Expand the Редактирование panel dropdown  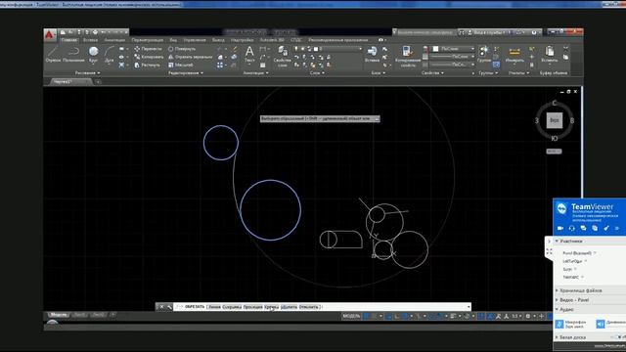coord(186,73)
